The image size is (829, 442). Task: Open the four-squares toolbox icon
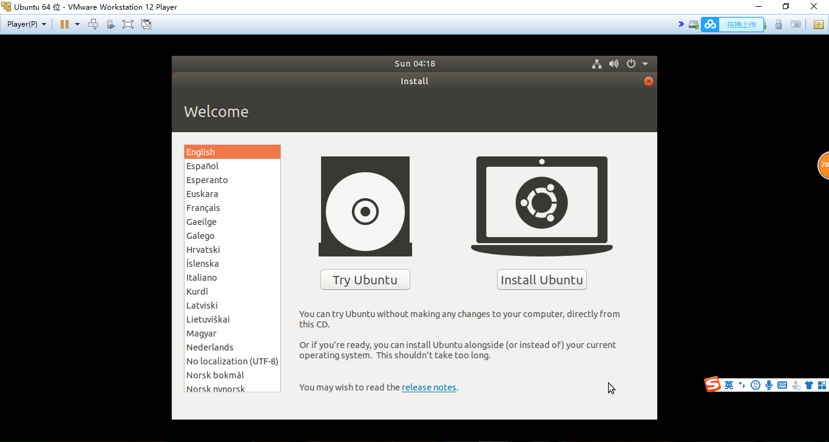822,385
